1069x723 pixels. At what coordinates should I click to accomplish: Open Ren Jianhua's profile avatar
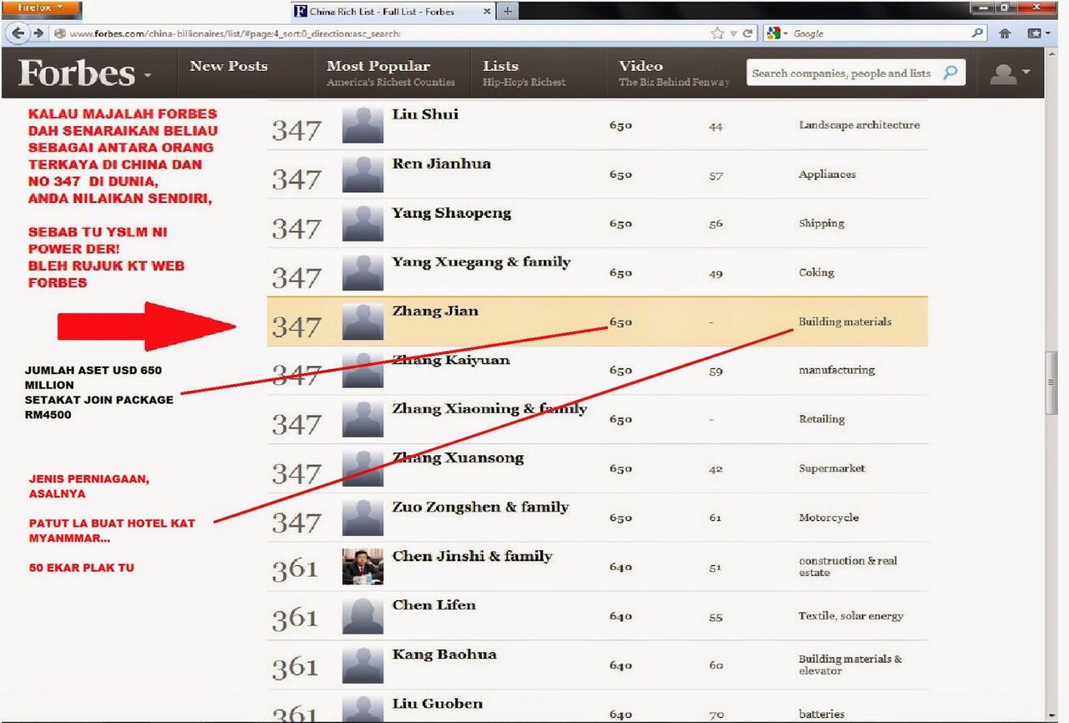pyautogui.click(x=363, y=174)
